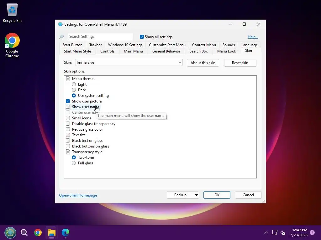The height and width of the screenshot is (240, 321).
Task: Click the Open-Shell icon in title bar
Action: tap(60, 24)
